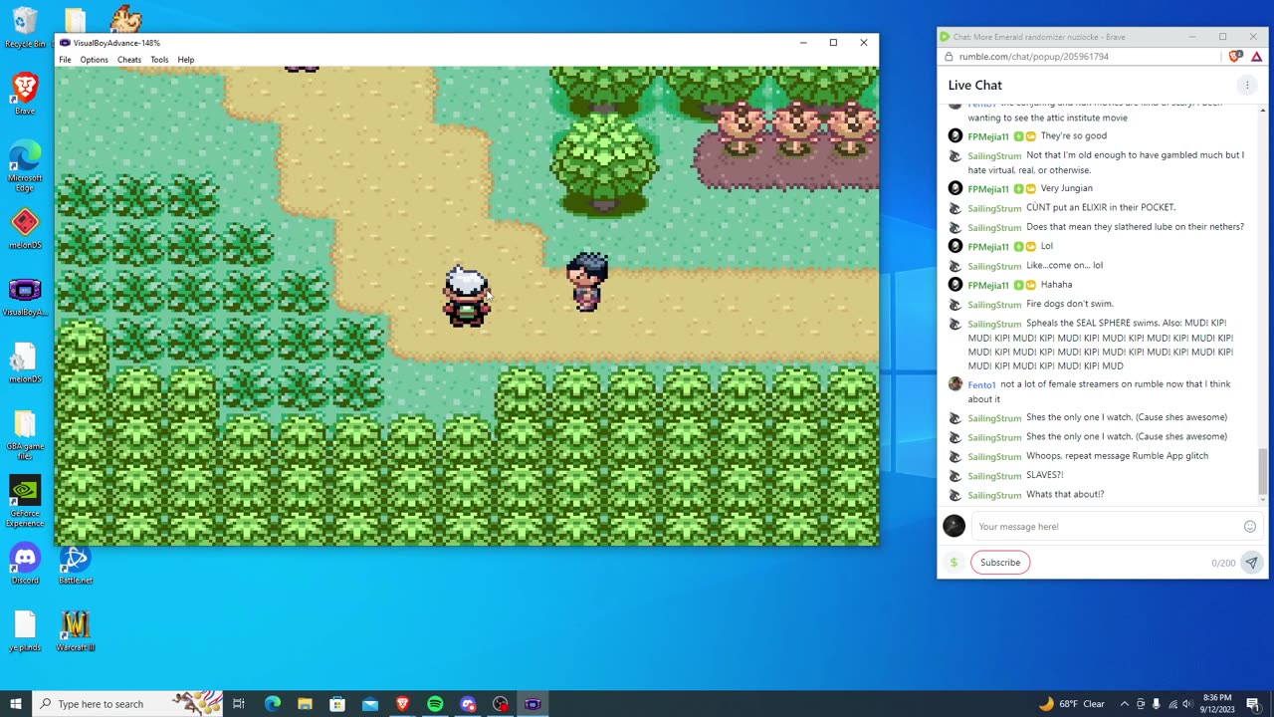This screenshot has width=1274, height=717.
Task: Switch to VisualBoyAdvance in the taskbar
Action: coord(532,704)
